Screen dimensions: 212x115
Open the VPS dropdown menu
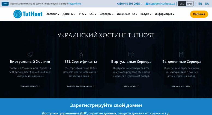[82, 14]
